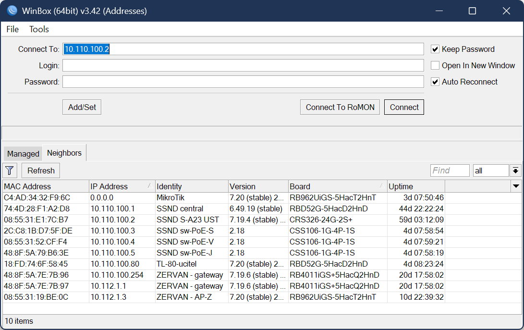The image size is (524, 330).
Task: Click the Add/Set button
Action: [x=82, y=107]
